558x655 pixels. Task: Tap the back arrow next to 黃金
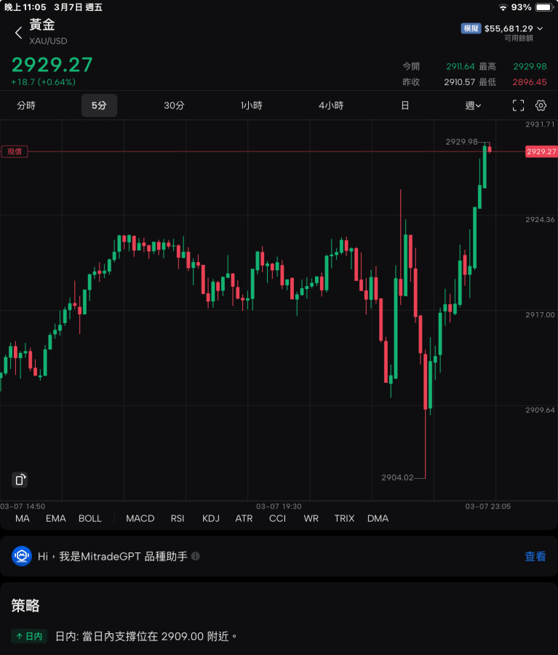click(x=18, y=32)
